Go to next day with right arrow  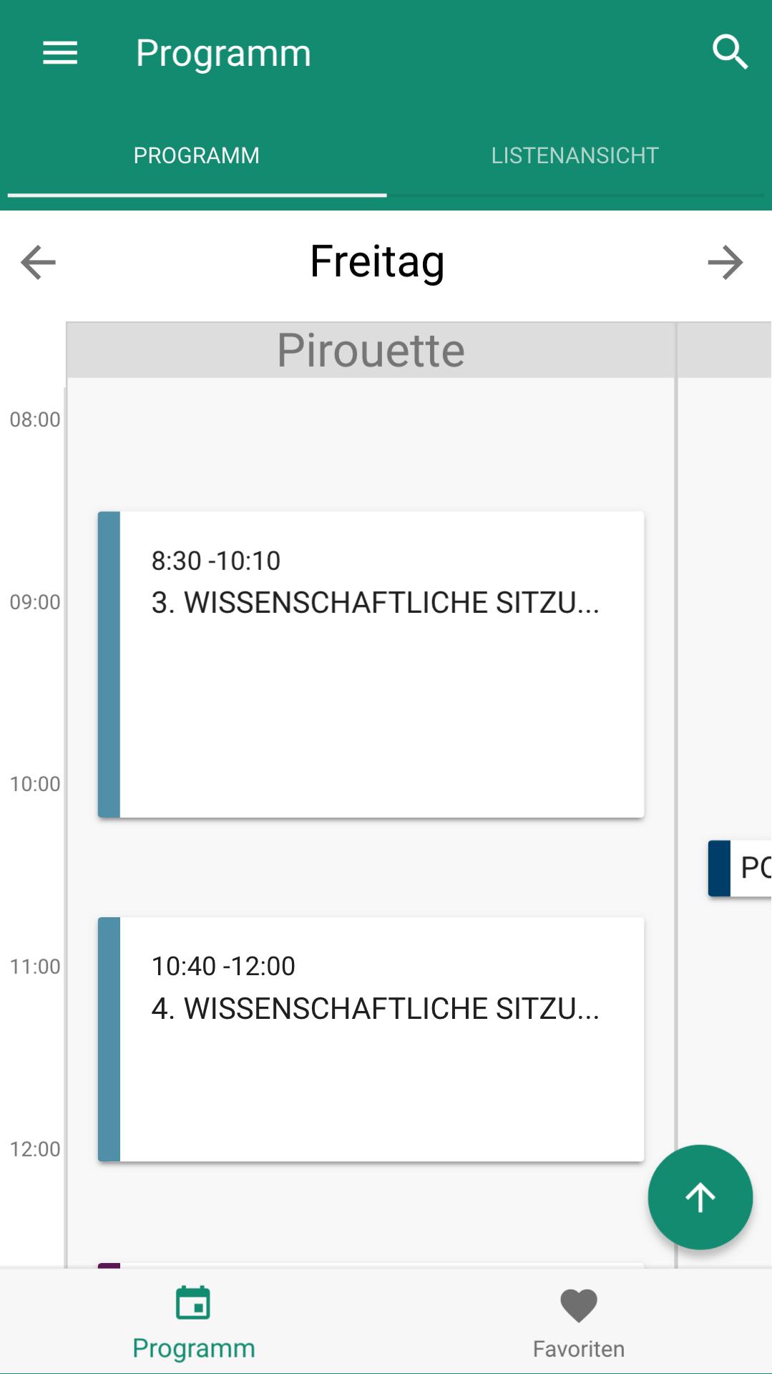pos(725,262)
